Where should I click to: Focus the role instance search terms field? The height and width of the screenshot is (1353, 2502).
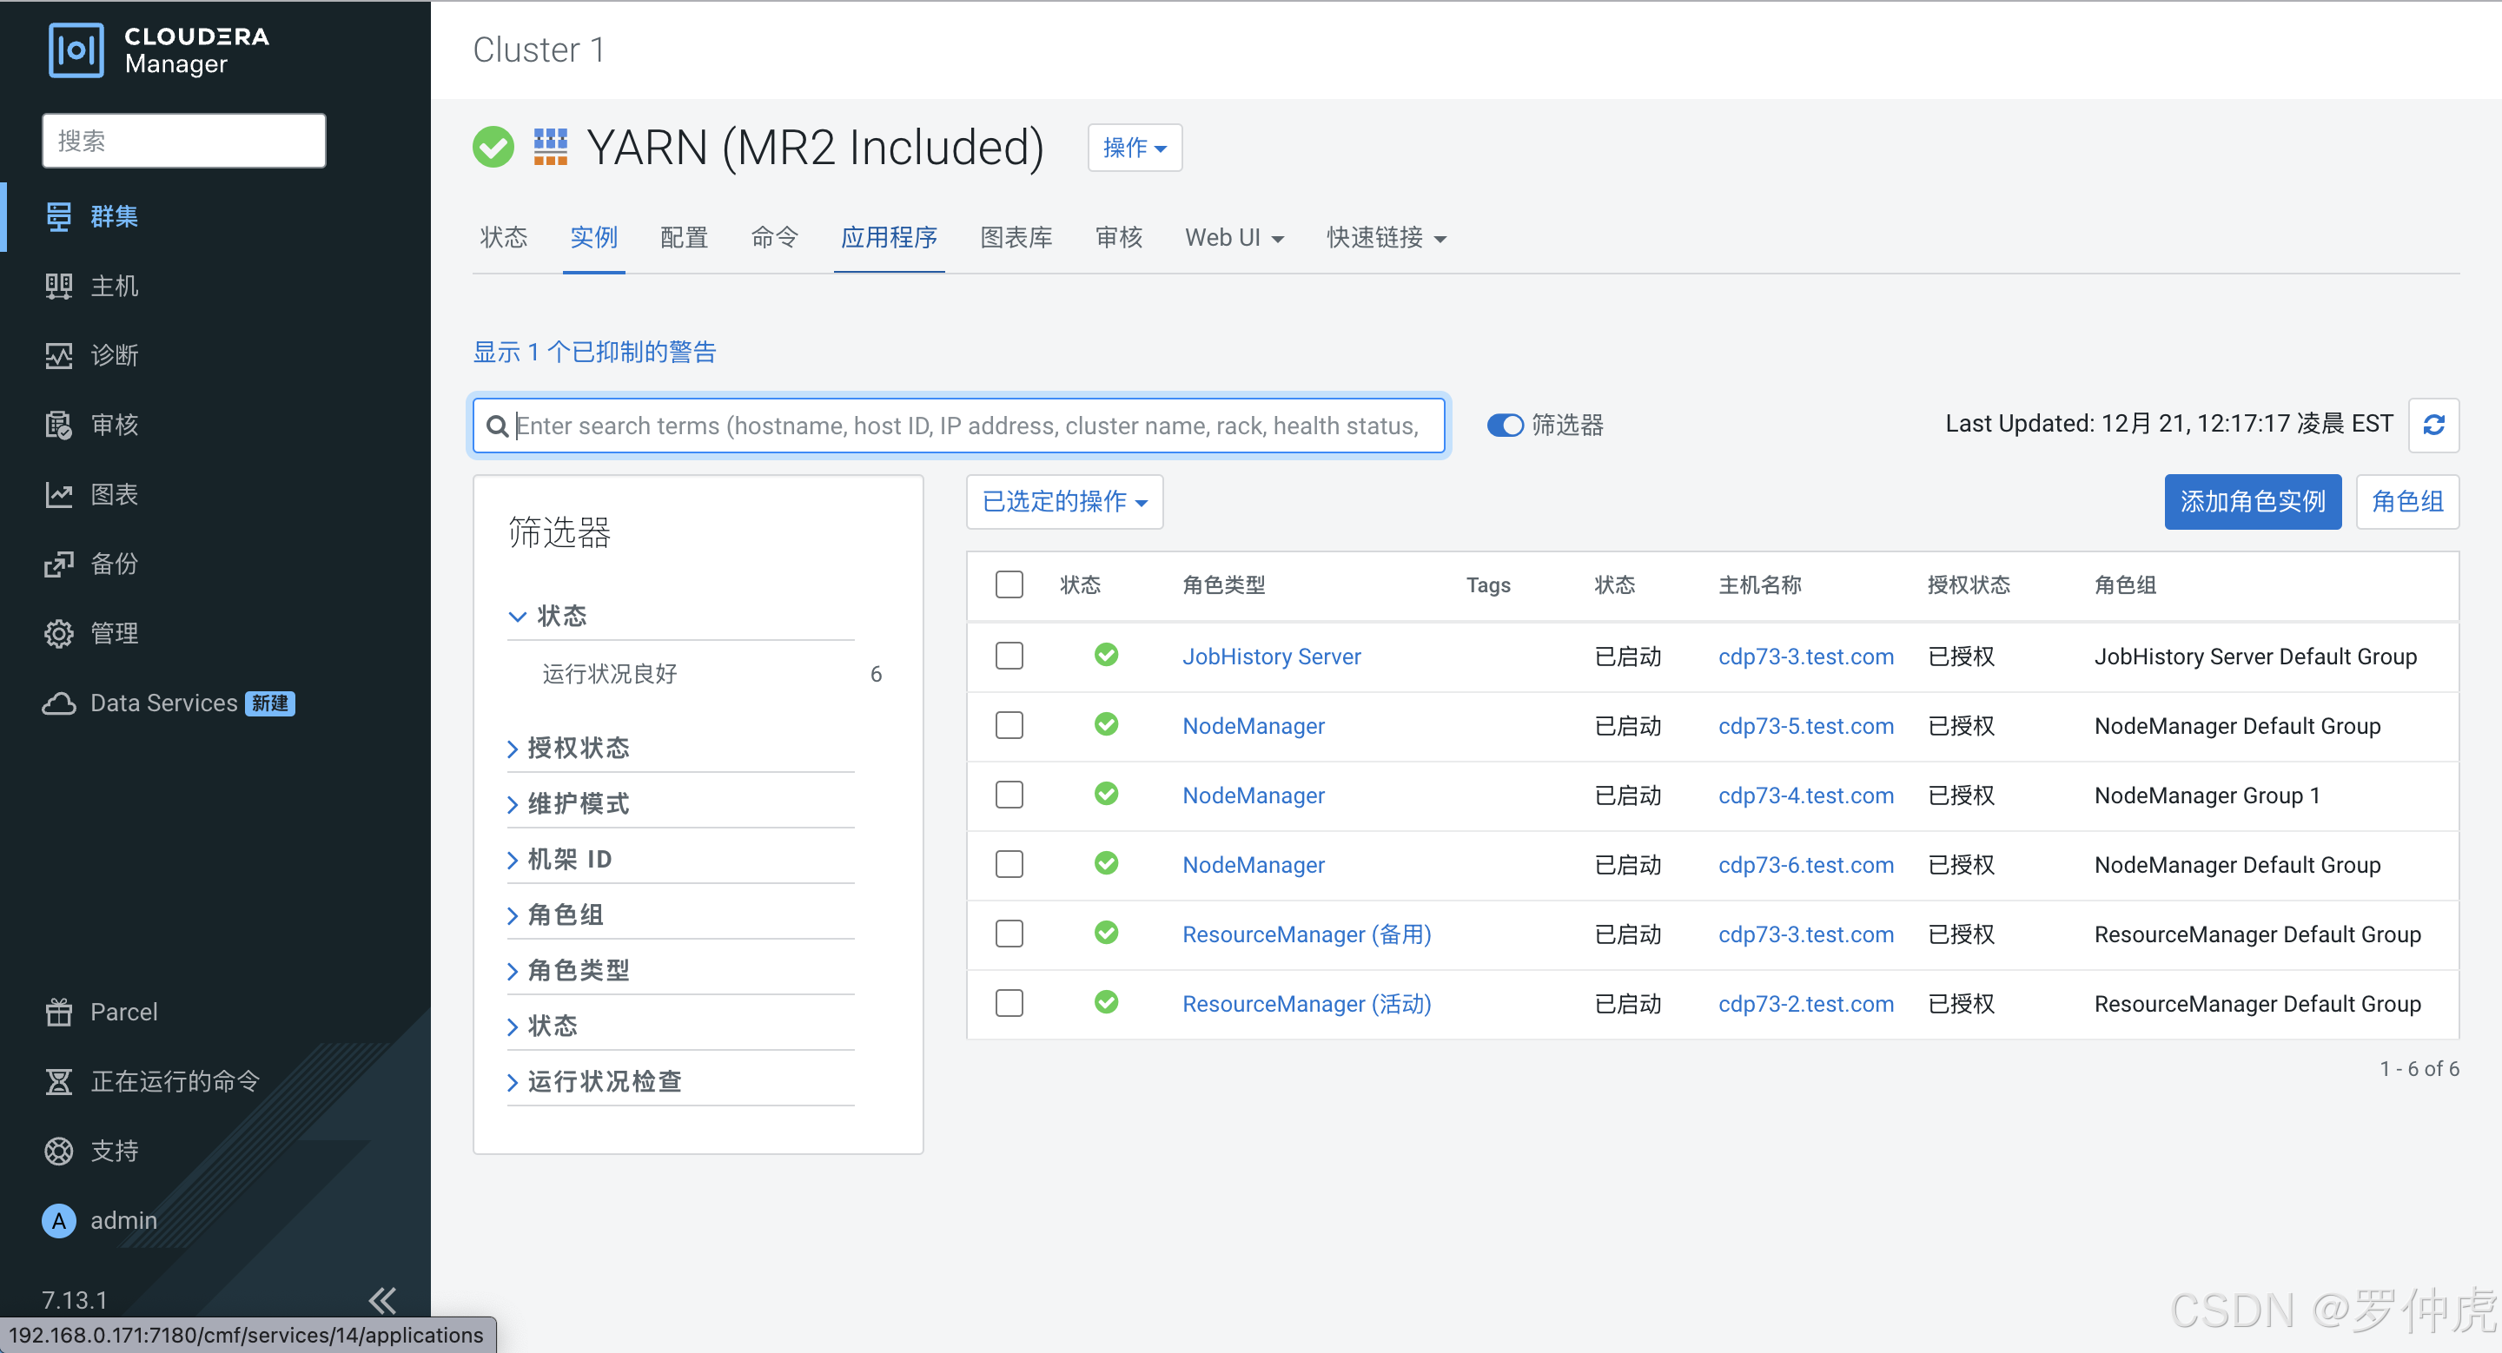click(966, 426)
